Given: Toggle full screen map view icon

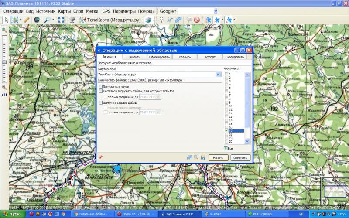Looking at the screenshot, I should coord(61,20).
